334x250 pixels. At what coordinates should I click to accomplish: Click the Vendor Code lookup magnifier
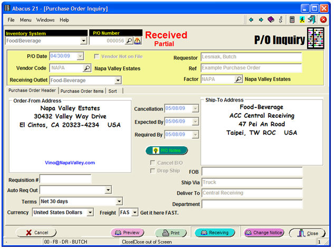tap(87, 68)
